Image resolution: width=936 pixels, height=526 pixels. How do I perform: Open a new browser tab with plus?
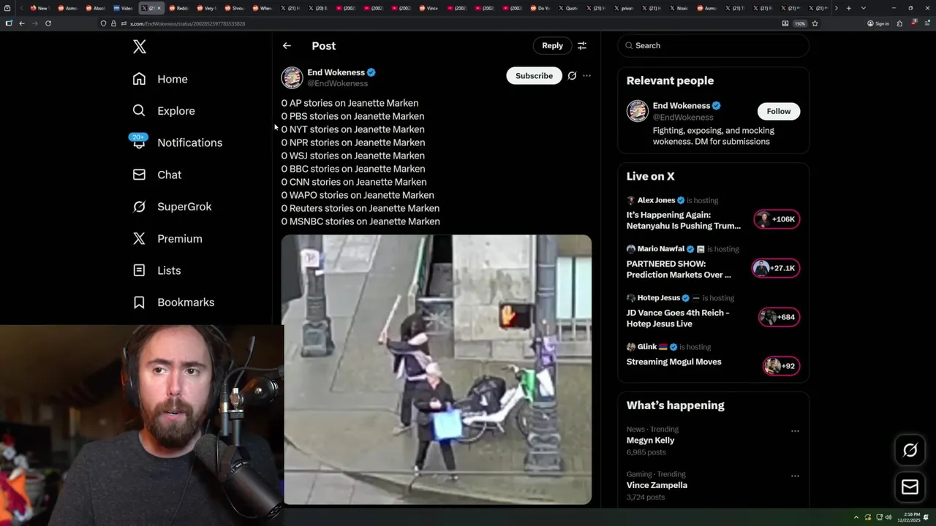pos(848,8)
